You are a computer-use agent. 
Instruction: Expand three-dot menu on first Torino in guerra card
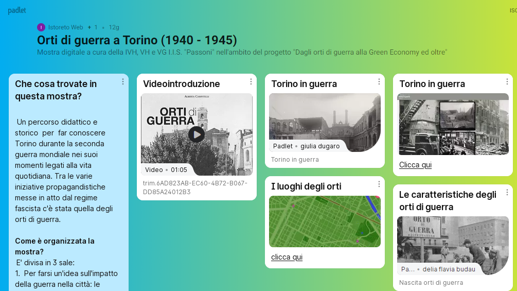click(x=379, y=81)
